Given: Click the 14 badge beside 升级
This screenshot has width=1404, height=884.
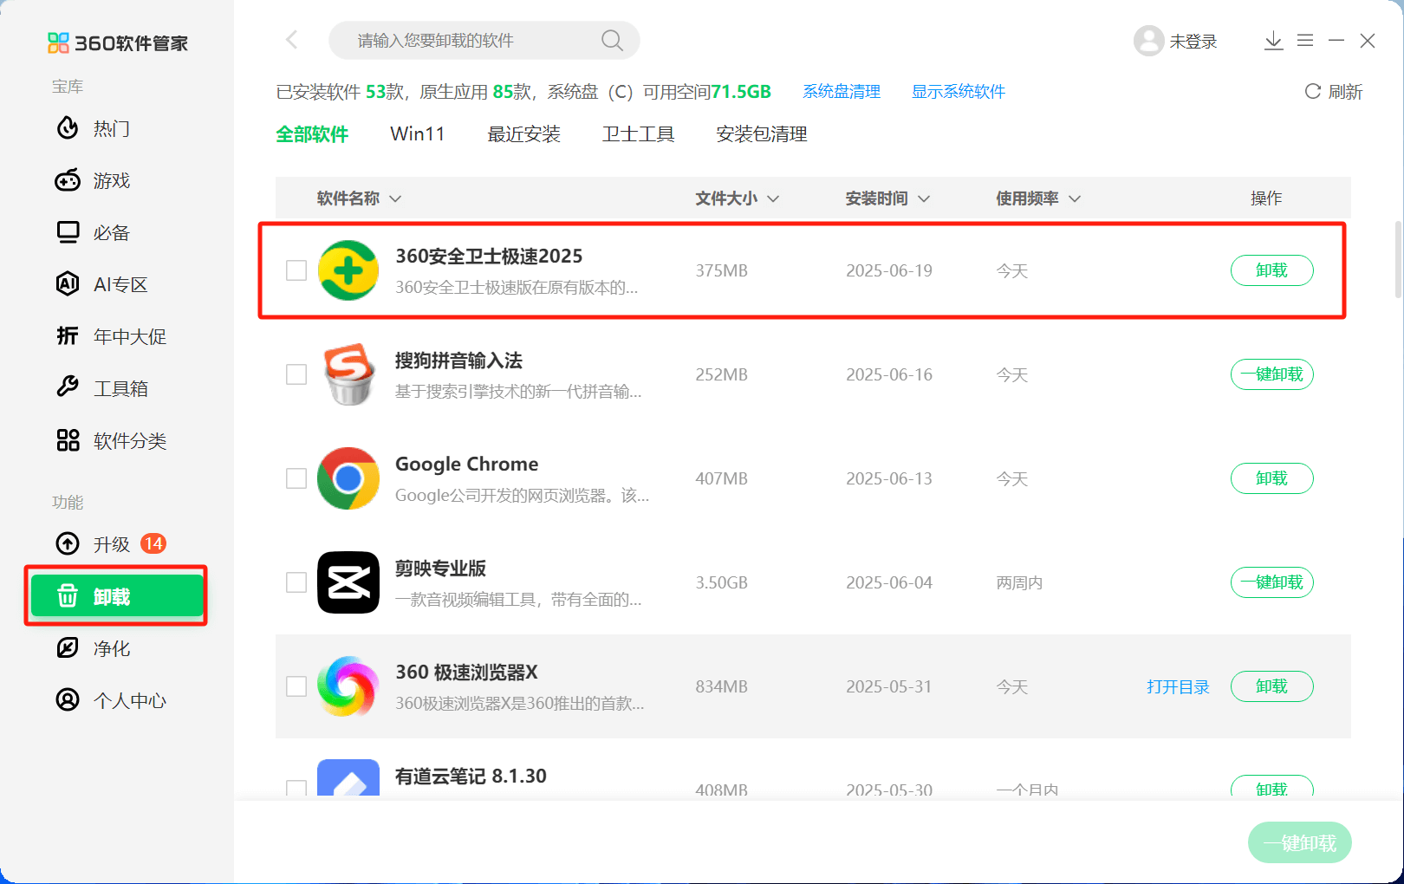Looking at the screenshot, I should click(153, 543).
